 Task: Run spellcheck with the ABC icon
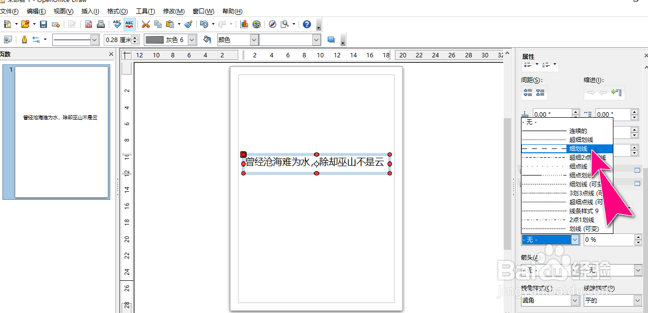pos(116,24)
